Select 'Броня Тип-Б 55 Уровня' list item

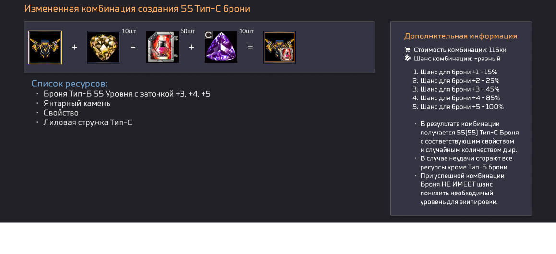tap(127, 94)
